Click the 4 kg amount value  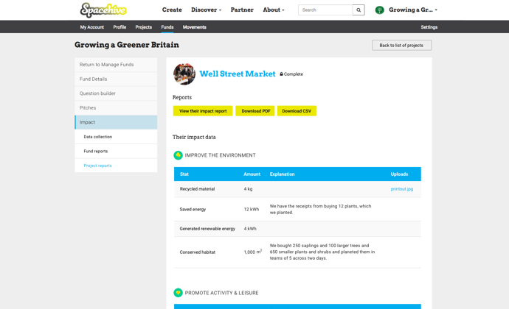(x=248, y=189)
